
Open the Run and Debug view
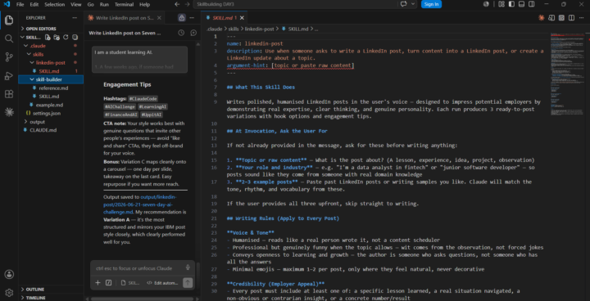coord(9,75)
